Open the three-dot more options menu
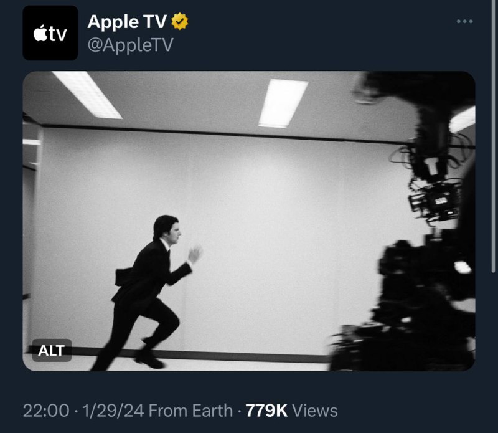The width and height of the screenshot is (498, 433). tap(464, 21)
